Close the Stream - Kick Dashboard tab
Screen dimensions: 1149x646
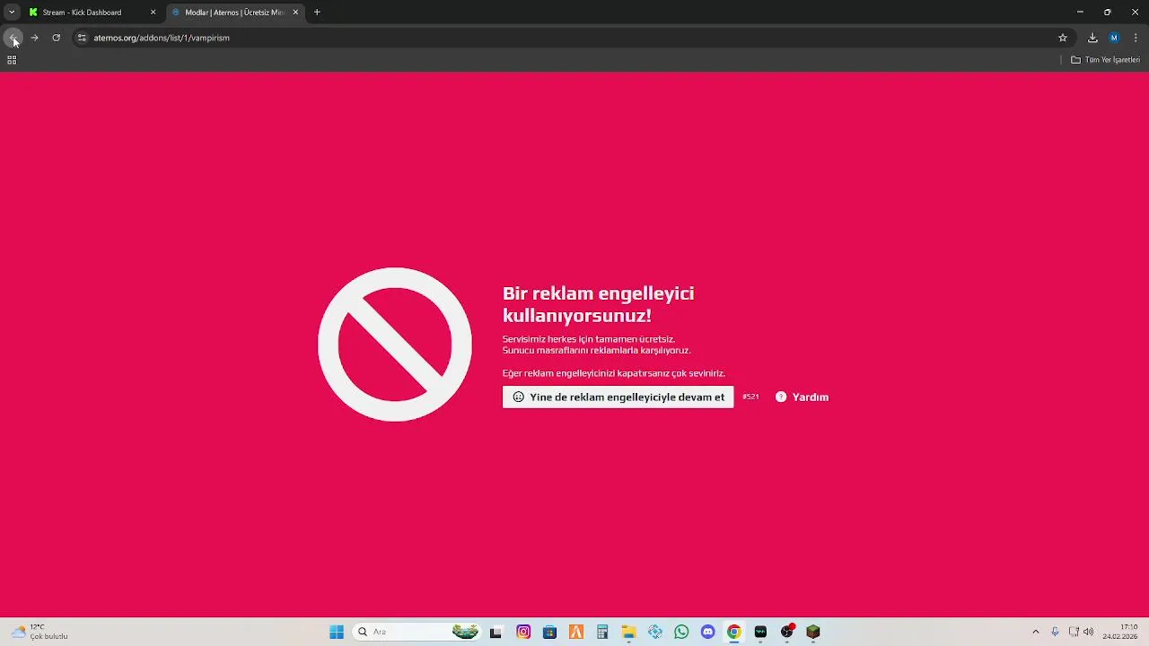tap(153, 13)
